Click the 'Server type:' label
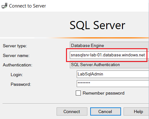The image size is (149, 119). (15, 46)
